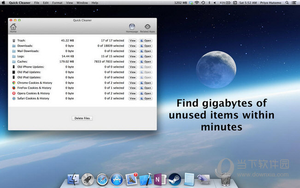This screenshot has height=188, width=300.
Task: View files in the Logs row
Action: pyautogui.click(x=133, y=56)
